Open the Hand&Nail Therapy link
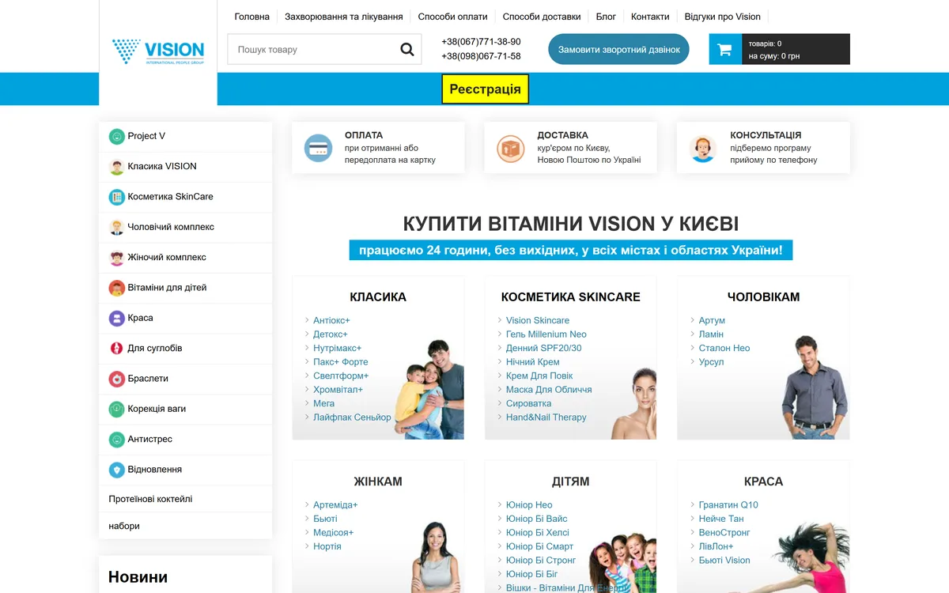This screenshot has height=593, width=949. [x=546, y=417]
